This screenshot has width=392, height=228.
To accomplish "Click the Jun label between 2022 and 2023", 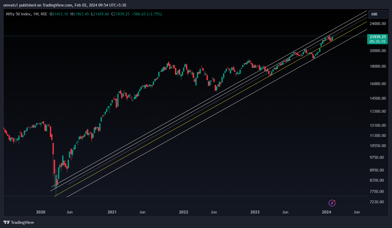I will (x=214, y=212).
